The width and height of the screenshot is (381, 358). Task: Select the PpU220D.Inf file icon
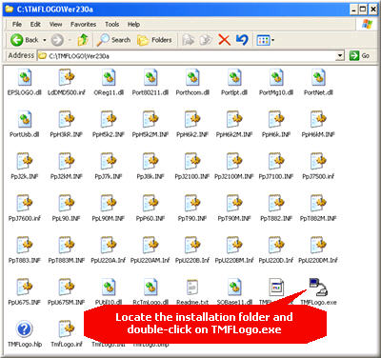276,245
